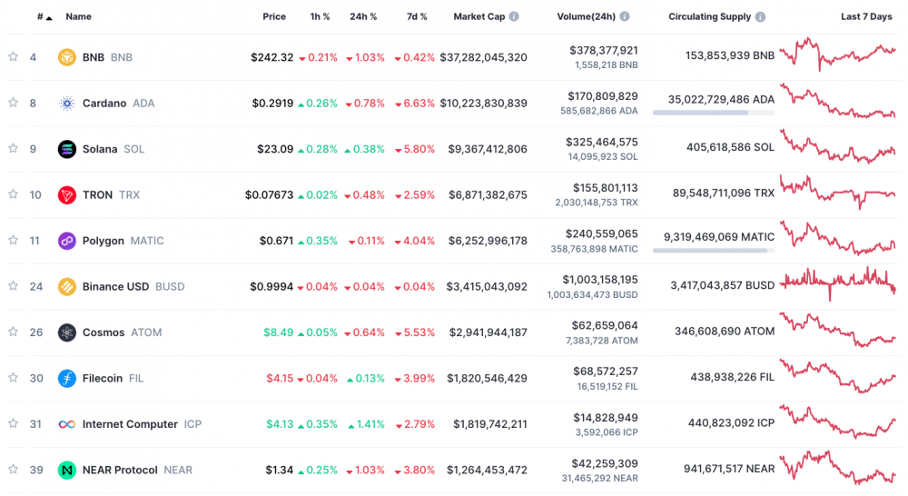Star BNB to add to watchlist
This screenshot has height=496, width=908.
[13, 56]
